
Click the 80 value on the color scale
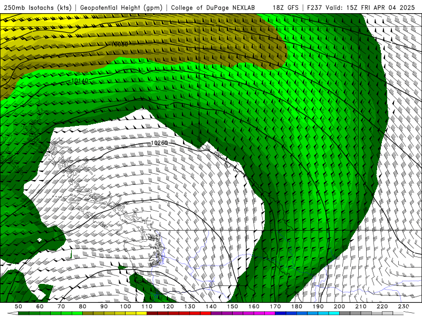click(x=83, y=307)
